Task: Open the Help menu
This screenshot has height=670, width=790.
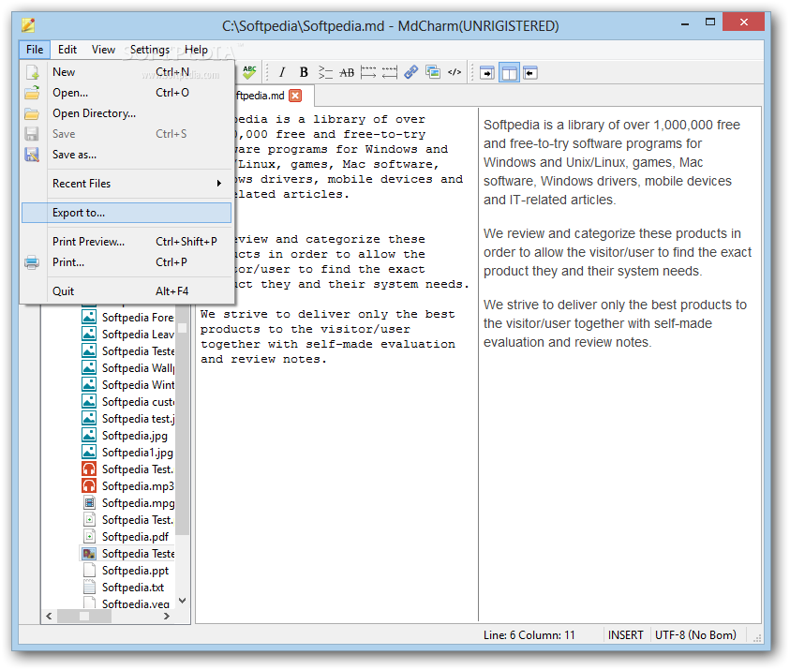Action: click(x=196, y=50)
